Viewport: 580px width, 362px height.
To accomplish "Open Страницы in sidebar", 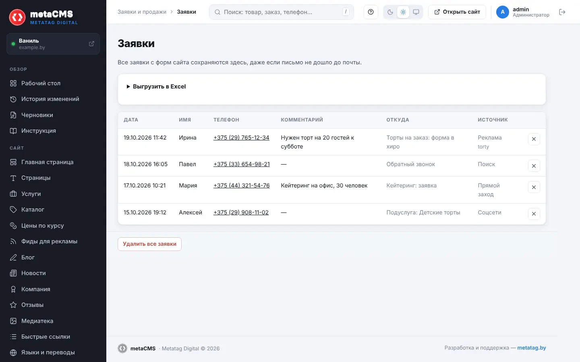I will coord(53,178).
